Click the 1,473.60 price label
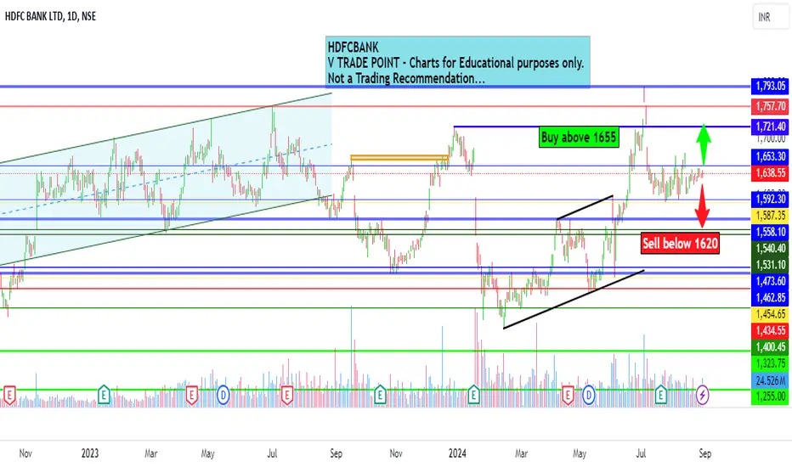This screenshot has height=467, width=792. tap(770, 281)
